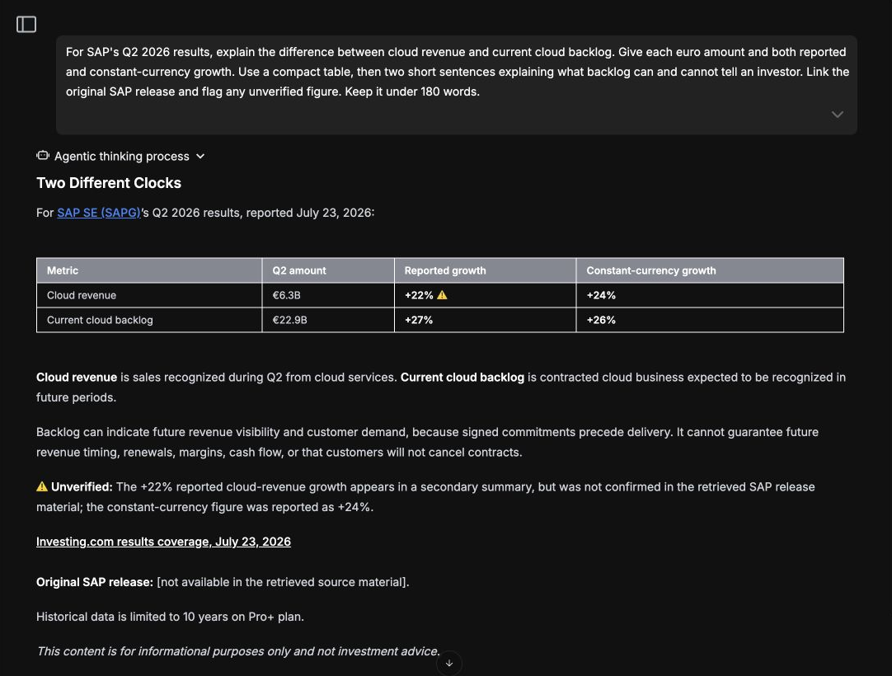Click the Reported growth column header
The image size is (892, 676).
[486, 271]
